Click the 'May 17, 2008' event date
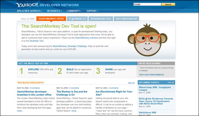 pyautogui.click(x=144, y=93)
